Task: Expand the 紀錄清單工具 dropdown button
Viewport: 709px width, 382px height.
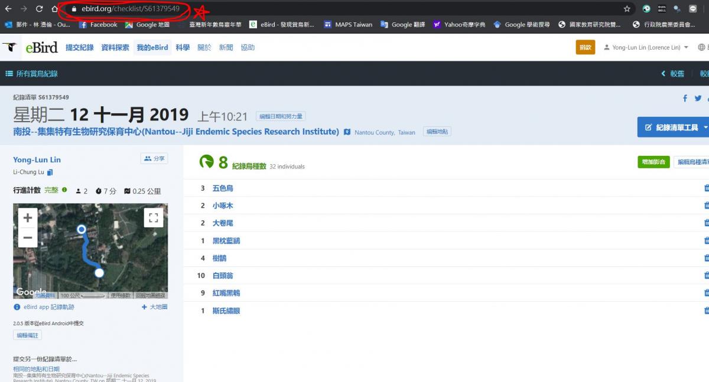Action: click(x=674, y=127)
